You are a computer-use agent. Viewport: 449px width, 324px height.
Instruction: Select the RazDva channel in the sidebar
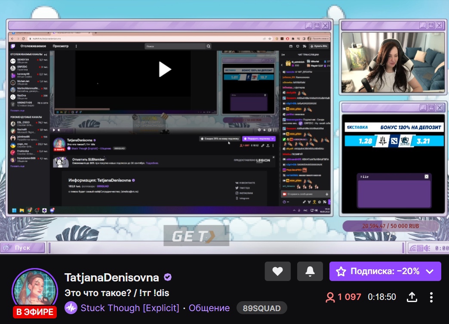[29, 96]
